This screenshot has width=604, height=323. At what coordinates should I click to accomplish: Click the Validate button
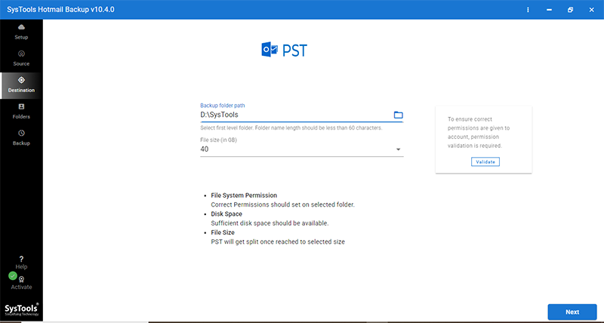coord(485,161)
